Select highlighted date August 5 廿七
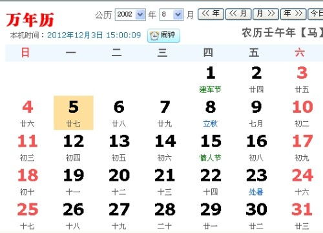 [x=74, y=113]
